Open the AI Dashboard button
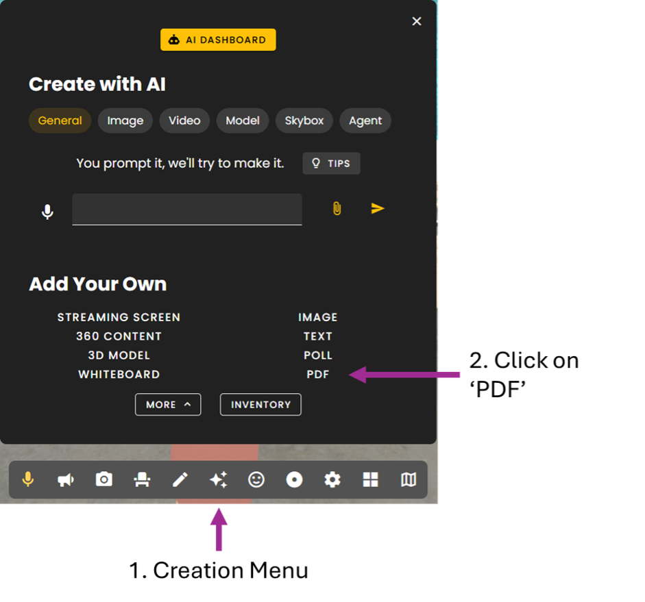645x602 pixels. point(218,40)
